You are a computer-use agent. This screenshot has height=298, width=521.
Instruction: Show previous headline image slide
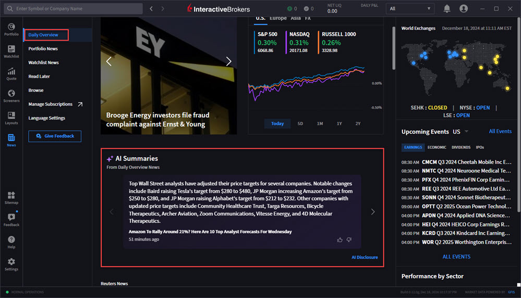108,61
